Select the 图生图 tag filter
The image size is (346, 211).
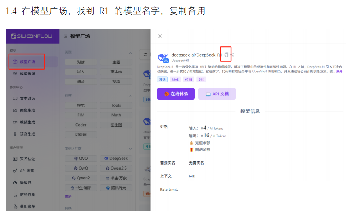(x=116, y=125)
